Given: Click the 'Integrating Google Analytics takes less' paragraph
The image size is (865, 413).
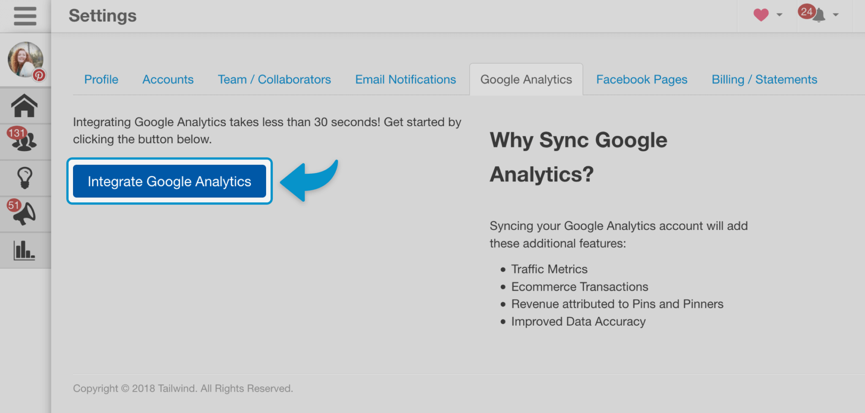Looking at the screenshot, I should tap(267, 131).
